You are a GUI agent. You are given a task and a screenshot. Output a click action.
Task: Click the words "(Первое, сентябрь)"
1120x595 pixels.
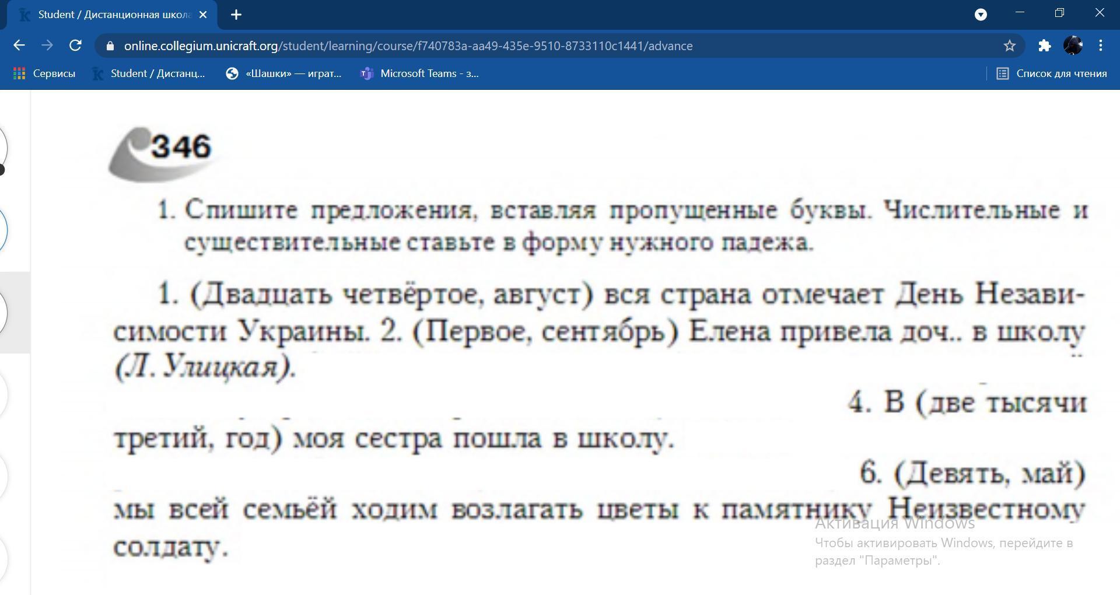[x=545, y=331]
